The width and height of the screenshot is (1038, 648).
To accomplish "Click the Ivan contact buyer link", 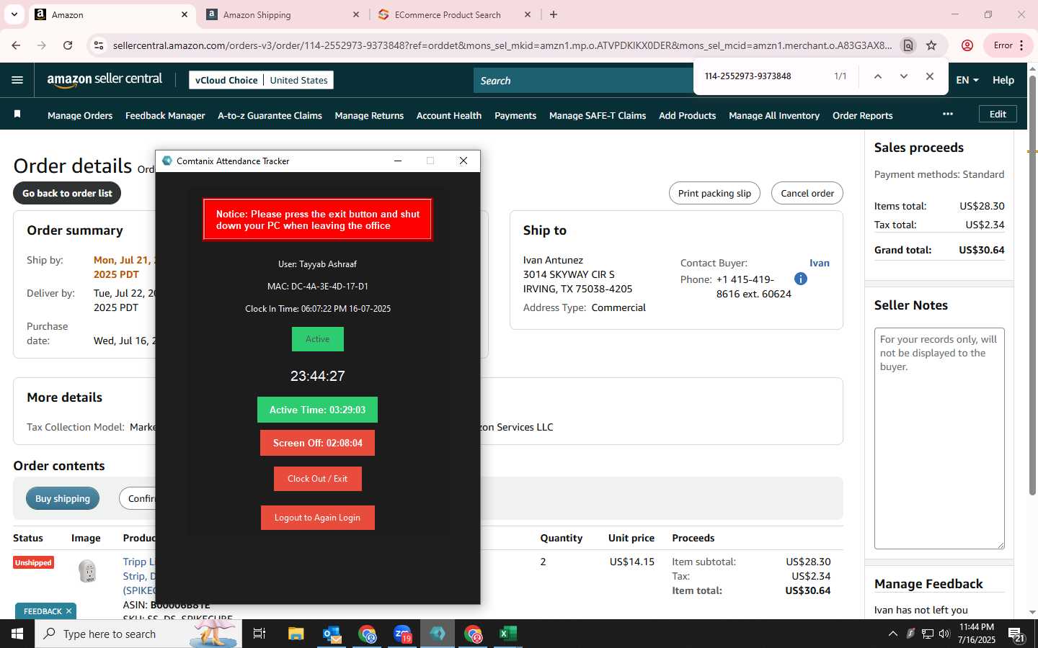I will pos(819,263).
